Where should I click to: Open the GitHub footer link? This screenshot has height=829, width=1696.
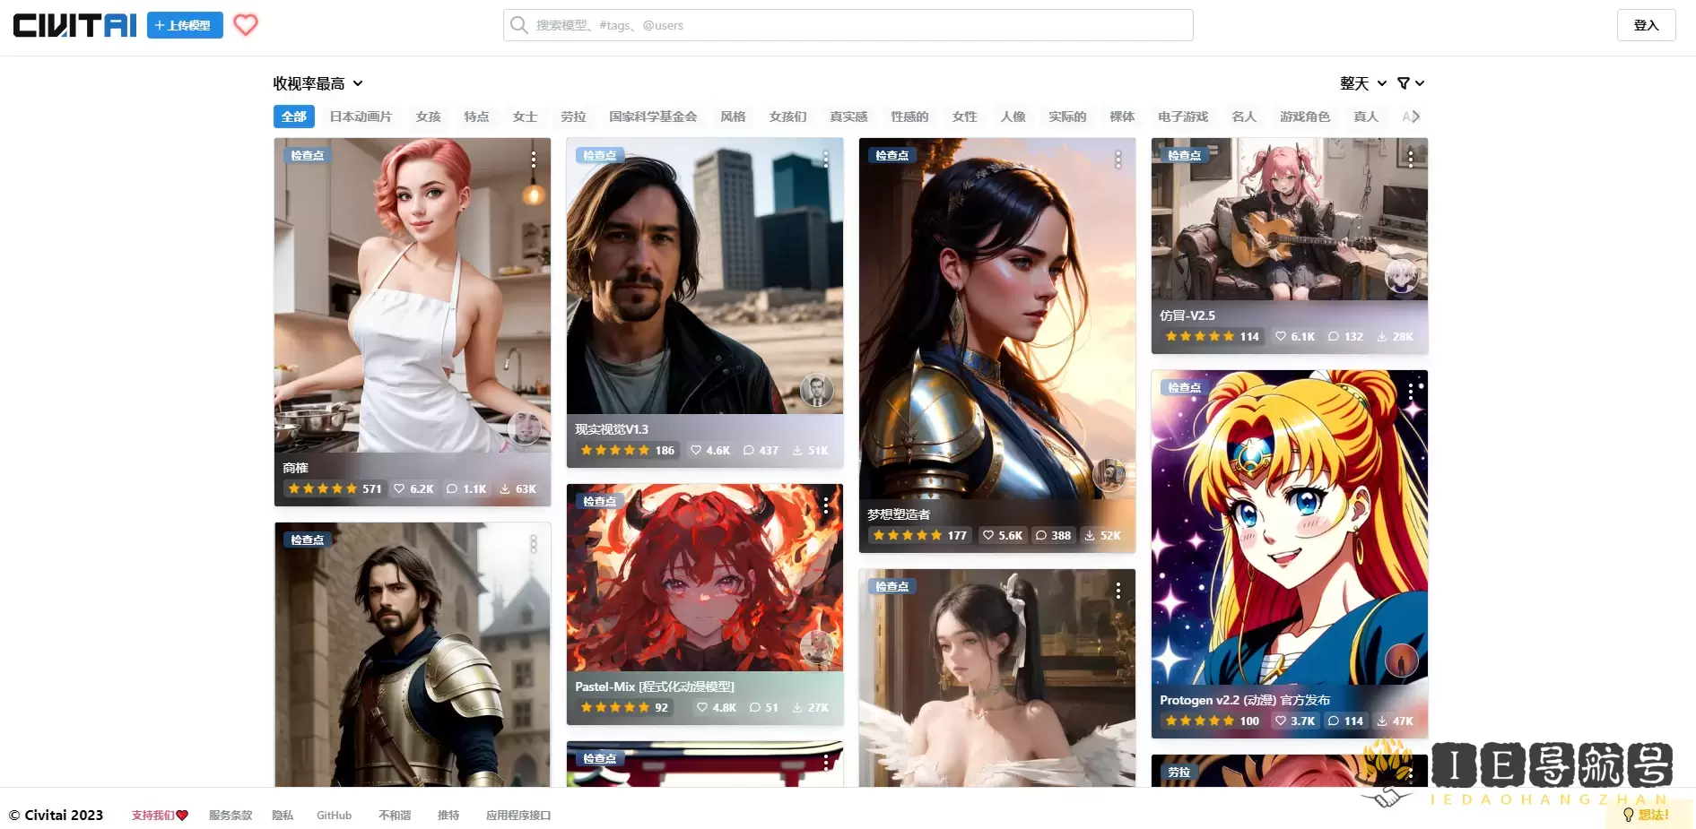pyautogui.click(x=334, y=816)
